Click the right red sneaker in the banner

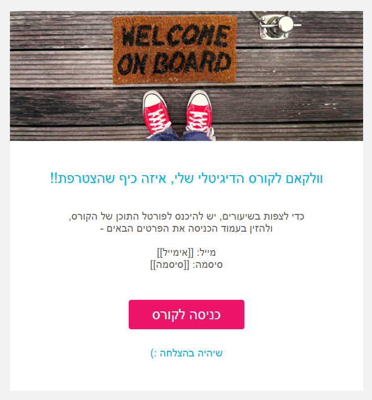(199, 111)
